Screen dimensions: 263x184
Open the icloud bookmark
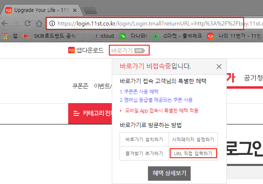105,36
